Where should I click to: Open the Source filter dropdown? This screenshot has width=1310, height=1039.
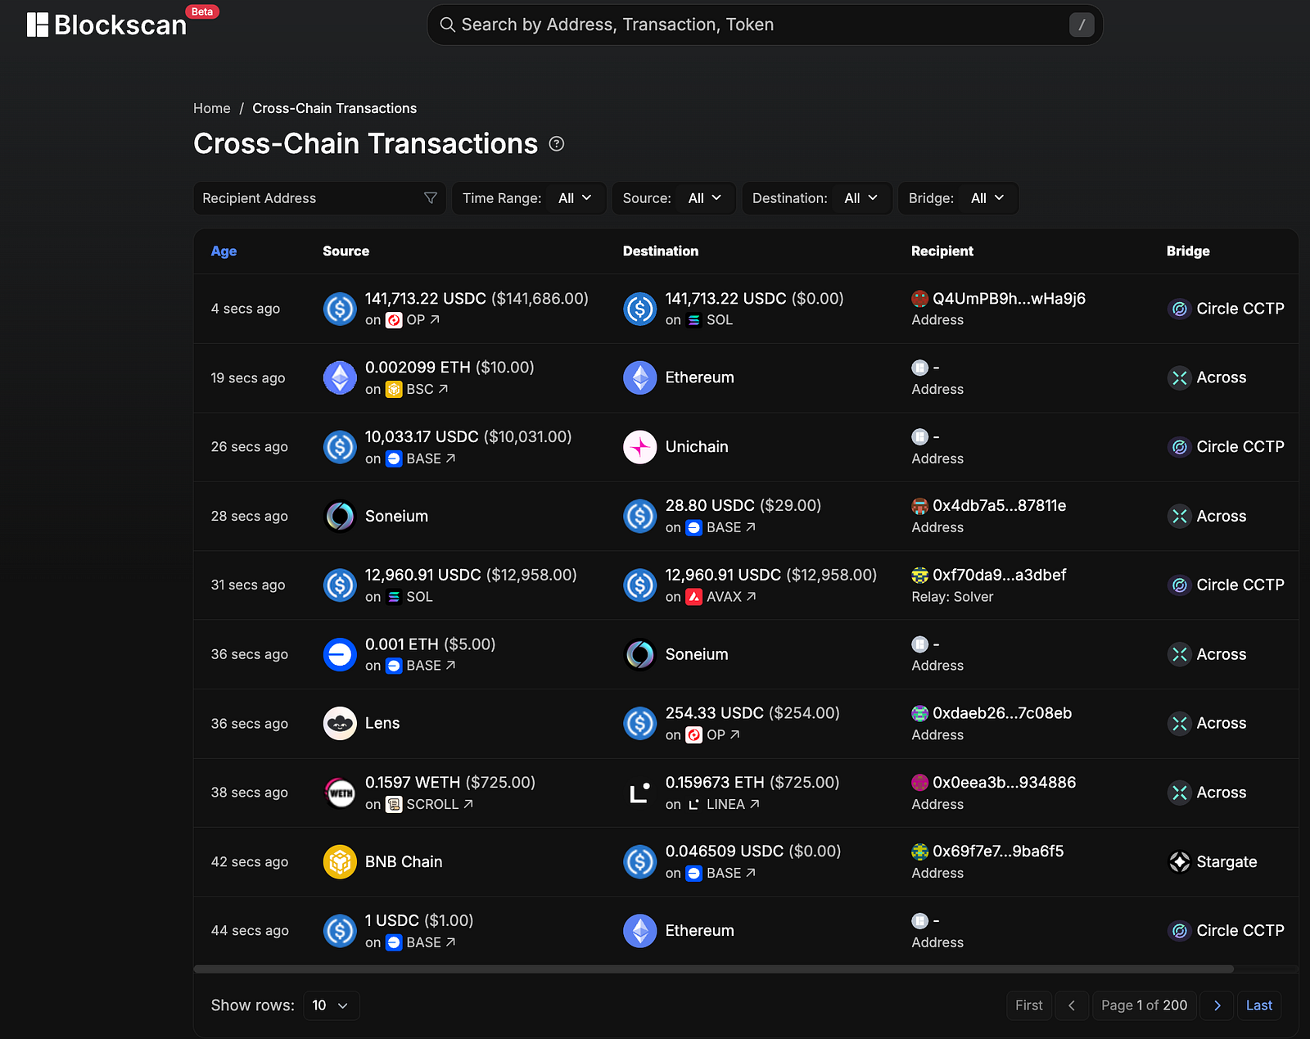click(673, 198)
